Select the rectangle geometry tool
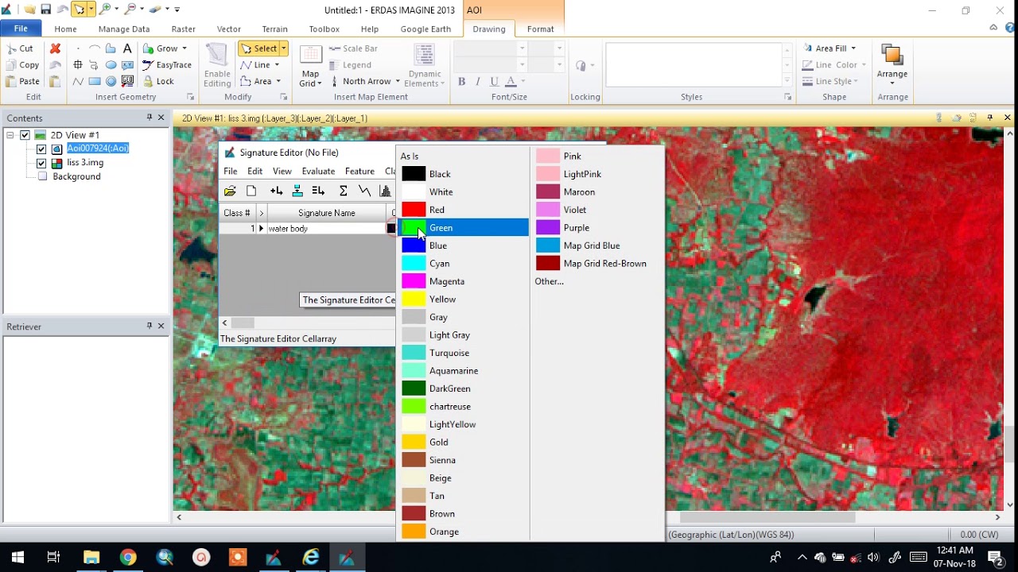Viewport: 1018px width, 572px height. coord(94,81)
